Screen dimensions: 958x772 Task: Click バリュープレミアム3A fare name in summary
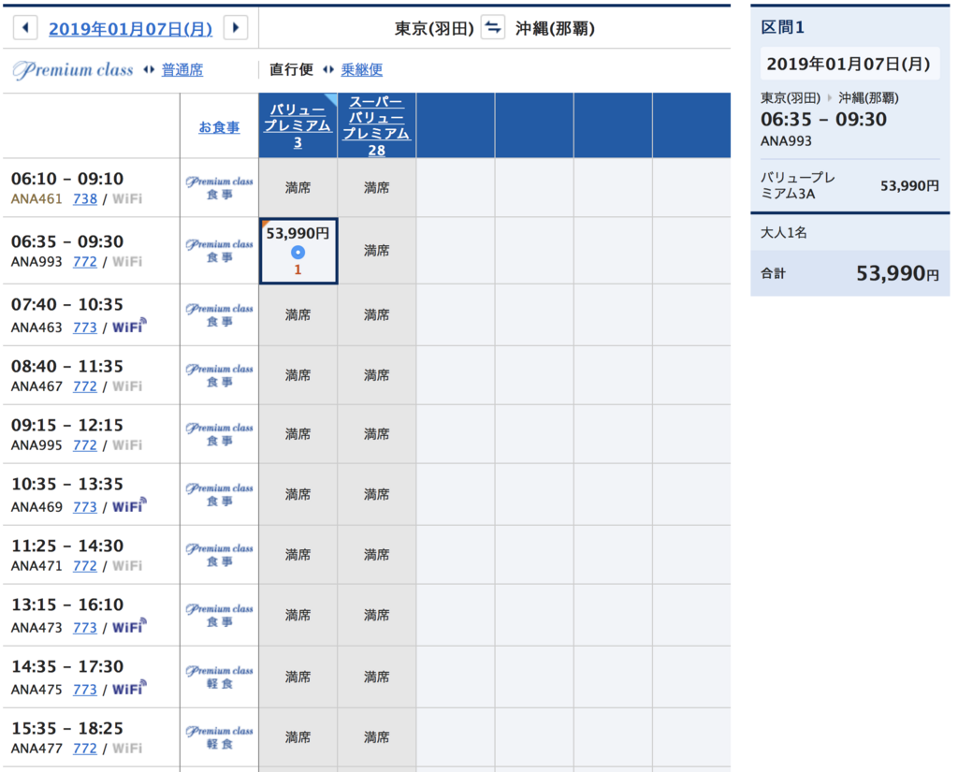point(798,186)
